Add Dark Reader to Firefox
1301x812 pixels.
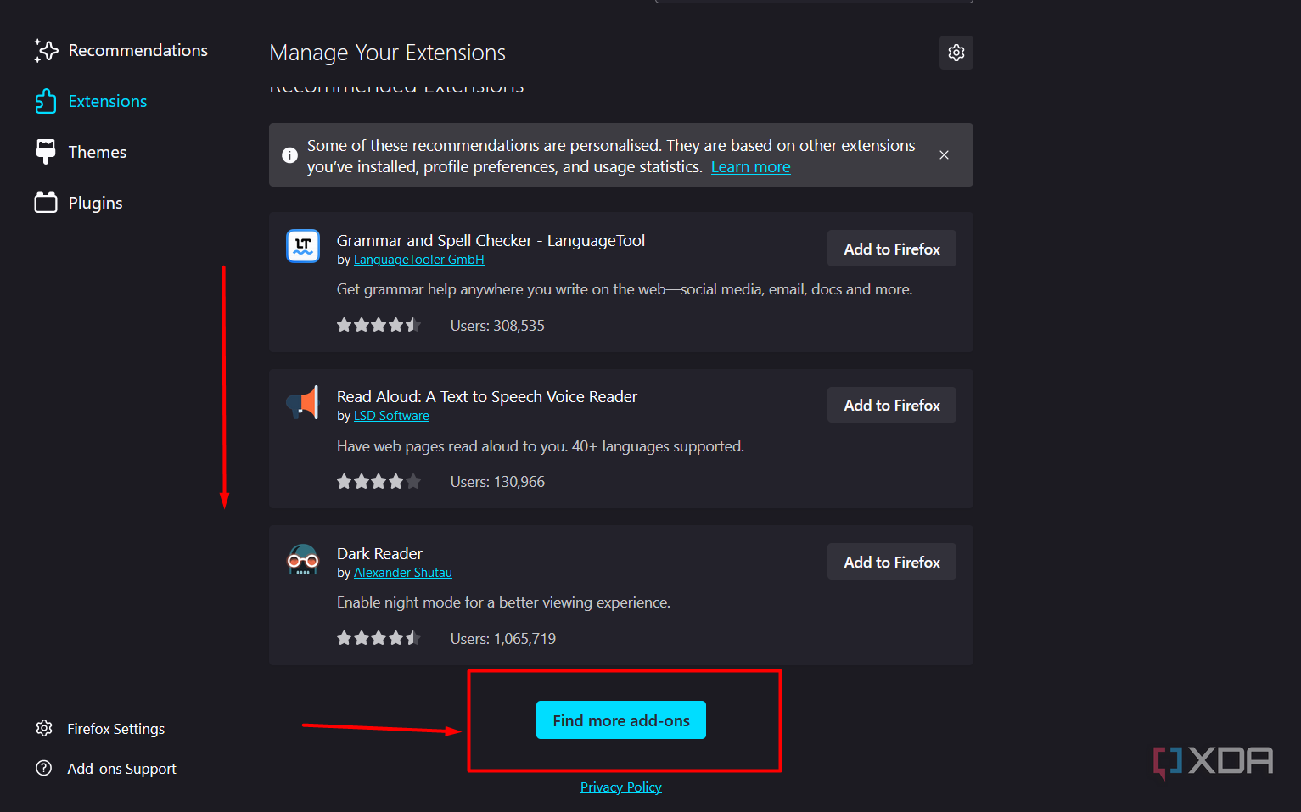(x=892, y=562)
